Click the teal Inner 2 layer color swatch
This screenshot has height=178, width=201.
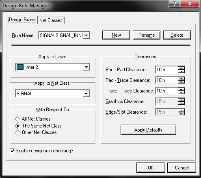tap(20, 67)
